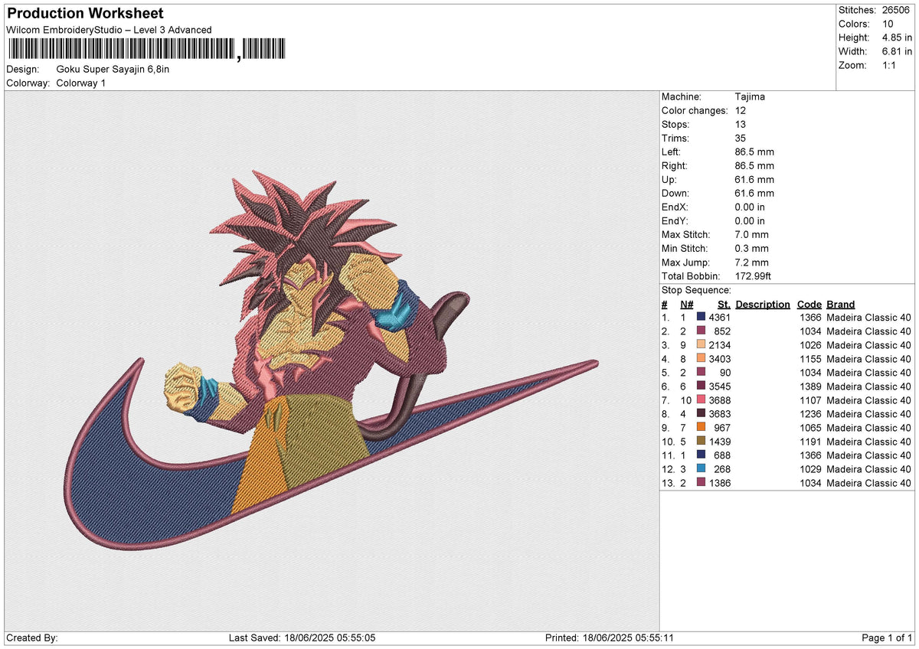This screenshot has width=919, height=649.
Task: Click the Machine value 'Tajima'
Action: coord(750,96)
